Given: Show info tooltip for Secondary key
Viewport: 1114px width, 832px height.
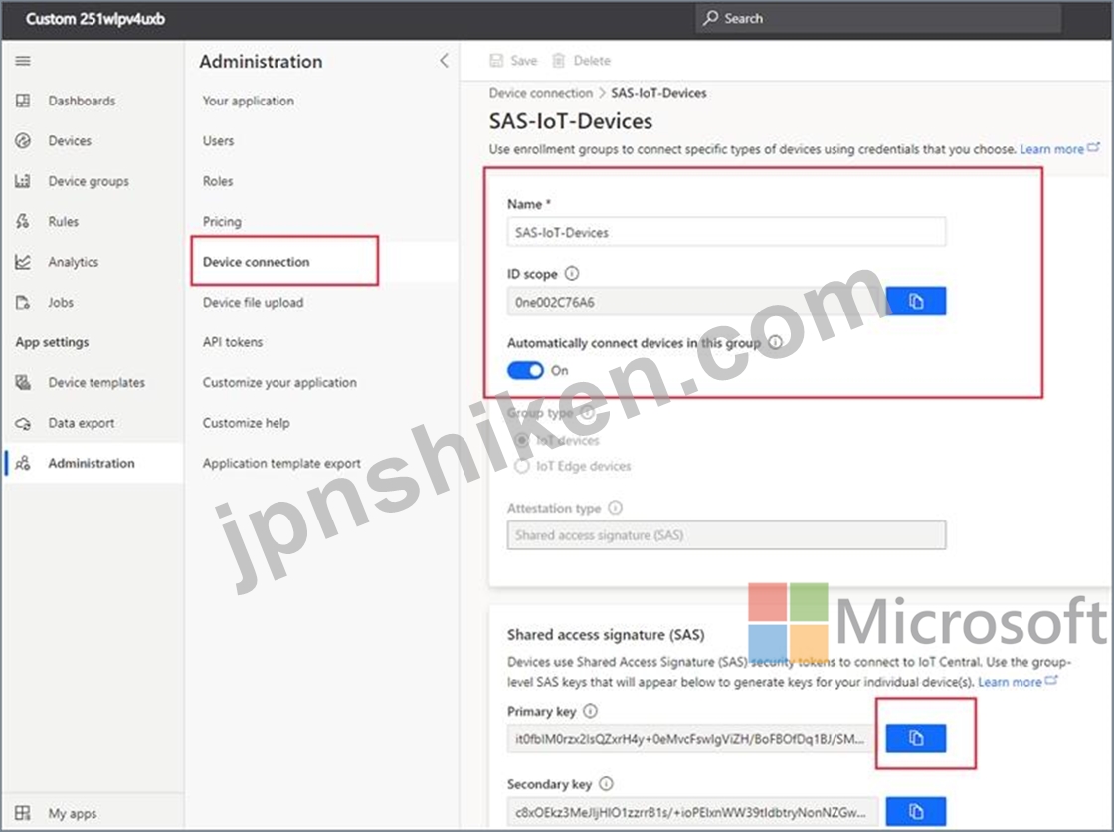Looking at the screenshot, I should click(606, 783).
